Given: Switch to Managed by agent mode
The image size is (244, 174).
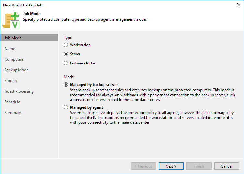Looking at the screenshot, I should coord(66,107).
